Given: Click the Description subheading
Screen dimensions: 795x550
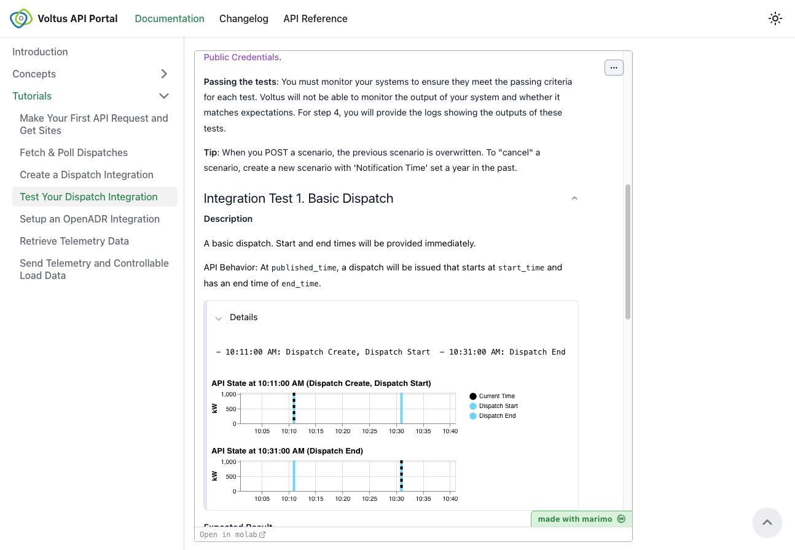Looking at the screenshot, I should 228,219.
